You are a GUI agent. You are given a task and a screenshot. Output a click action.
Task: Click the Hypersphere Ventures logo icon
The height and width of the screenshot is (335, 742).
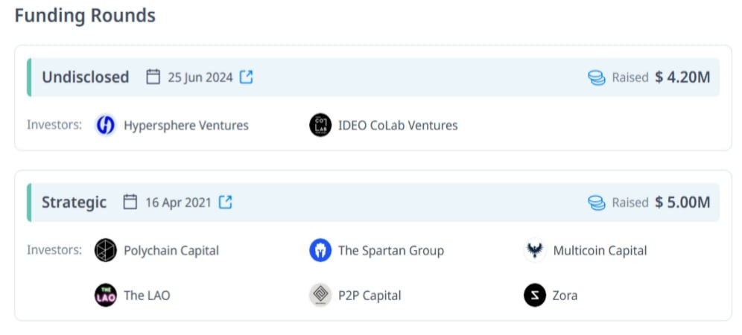[106, 125]
